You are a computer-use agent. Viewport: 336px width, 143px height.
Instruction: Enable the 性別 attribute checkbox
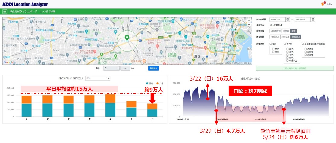pos(271,44)
